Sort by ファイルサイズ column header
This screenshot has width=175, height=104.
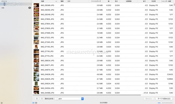96,1
